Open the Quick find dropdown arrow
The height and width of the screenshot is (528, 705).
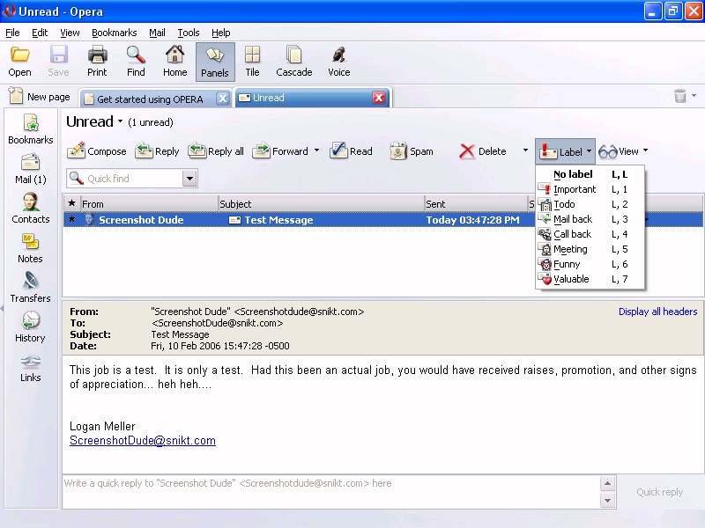click(x=189, y=179)
